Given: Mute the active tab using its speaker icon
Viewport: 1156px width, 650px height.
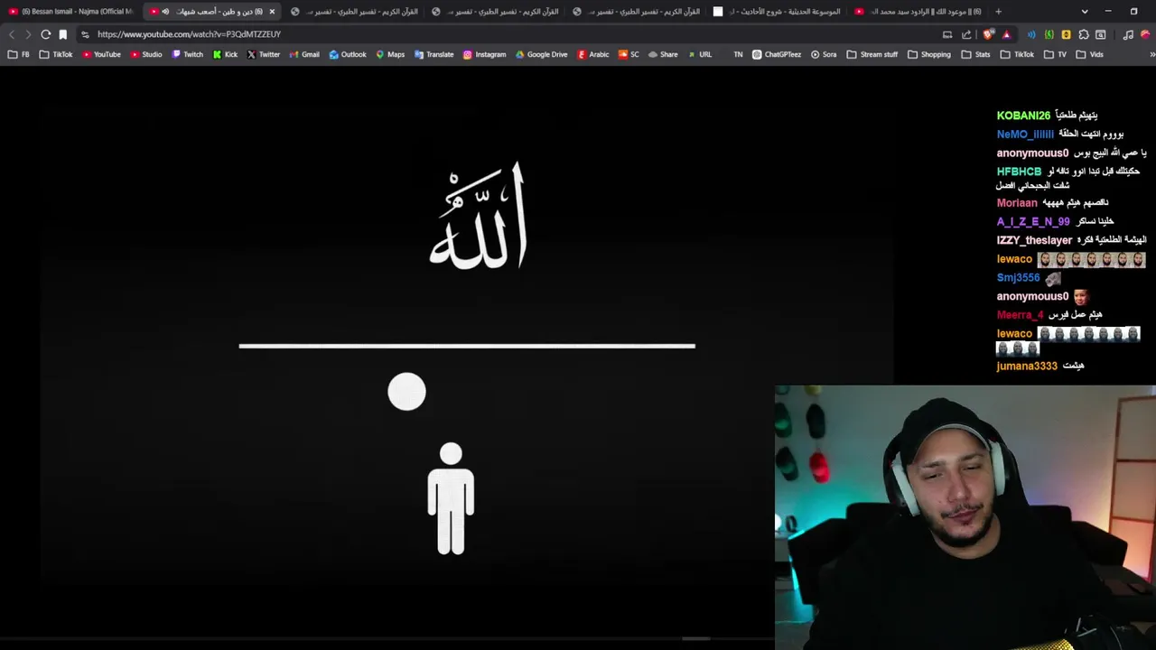Looking at the screenshot, I should (x=165, y=12).
